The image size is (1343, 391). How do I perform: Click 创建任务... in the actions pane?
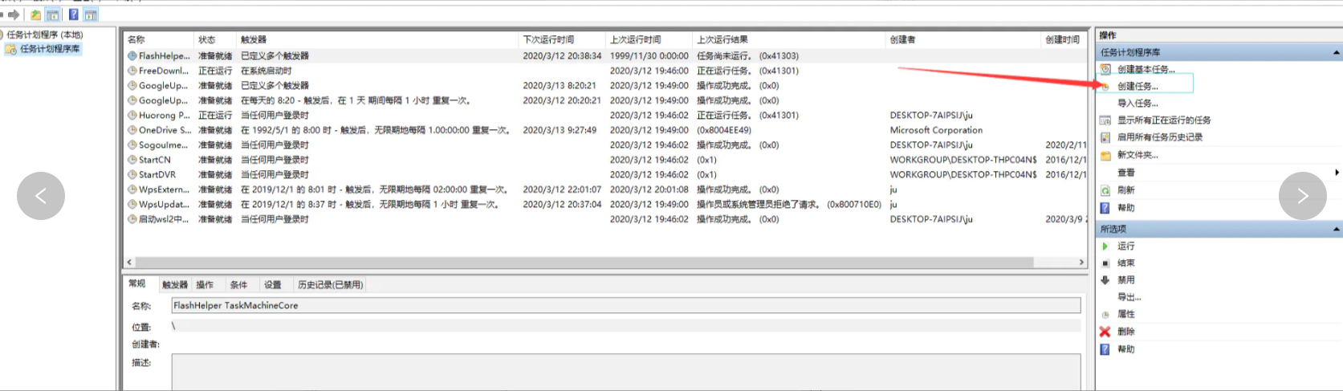tap(1137, 87)
